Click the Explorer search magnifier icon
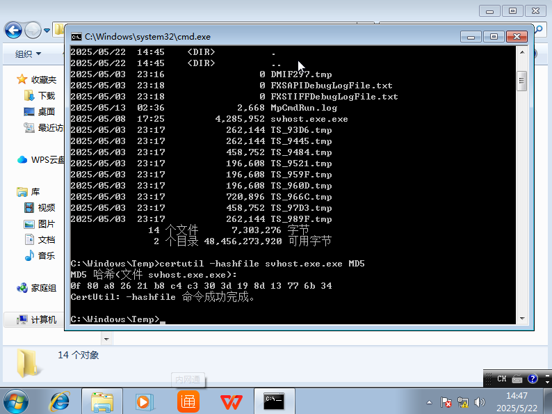The height and width of the screenshot is (414, 552). coord(539,29)
